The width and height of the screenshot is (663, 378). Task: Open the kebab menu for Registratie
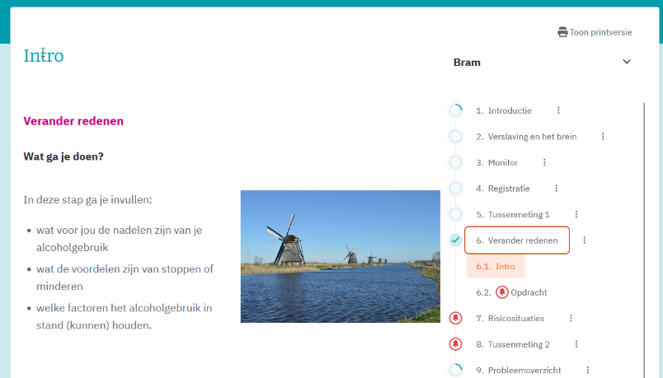pos(557,189)
